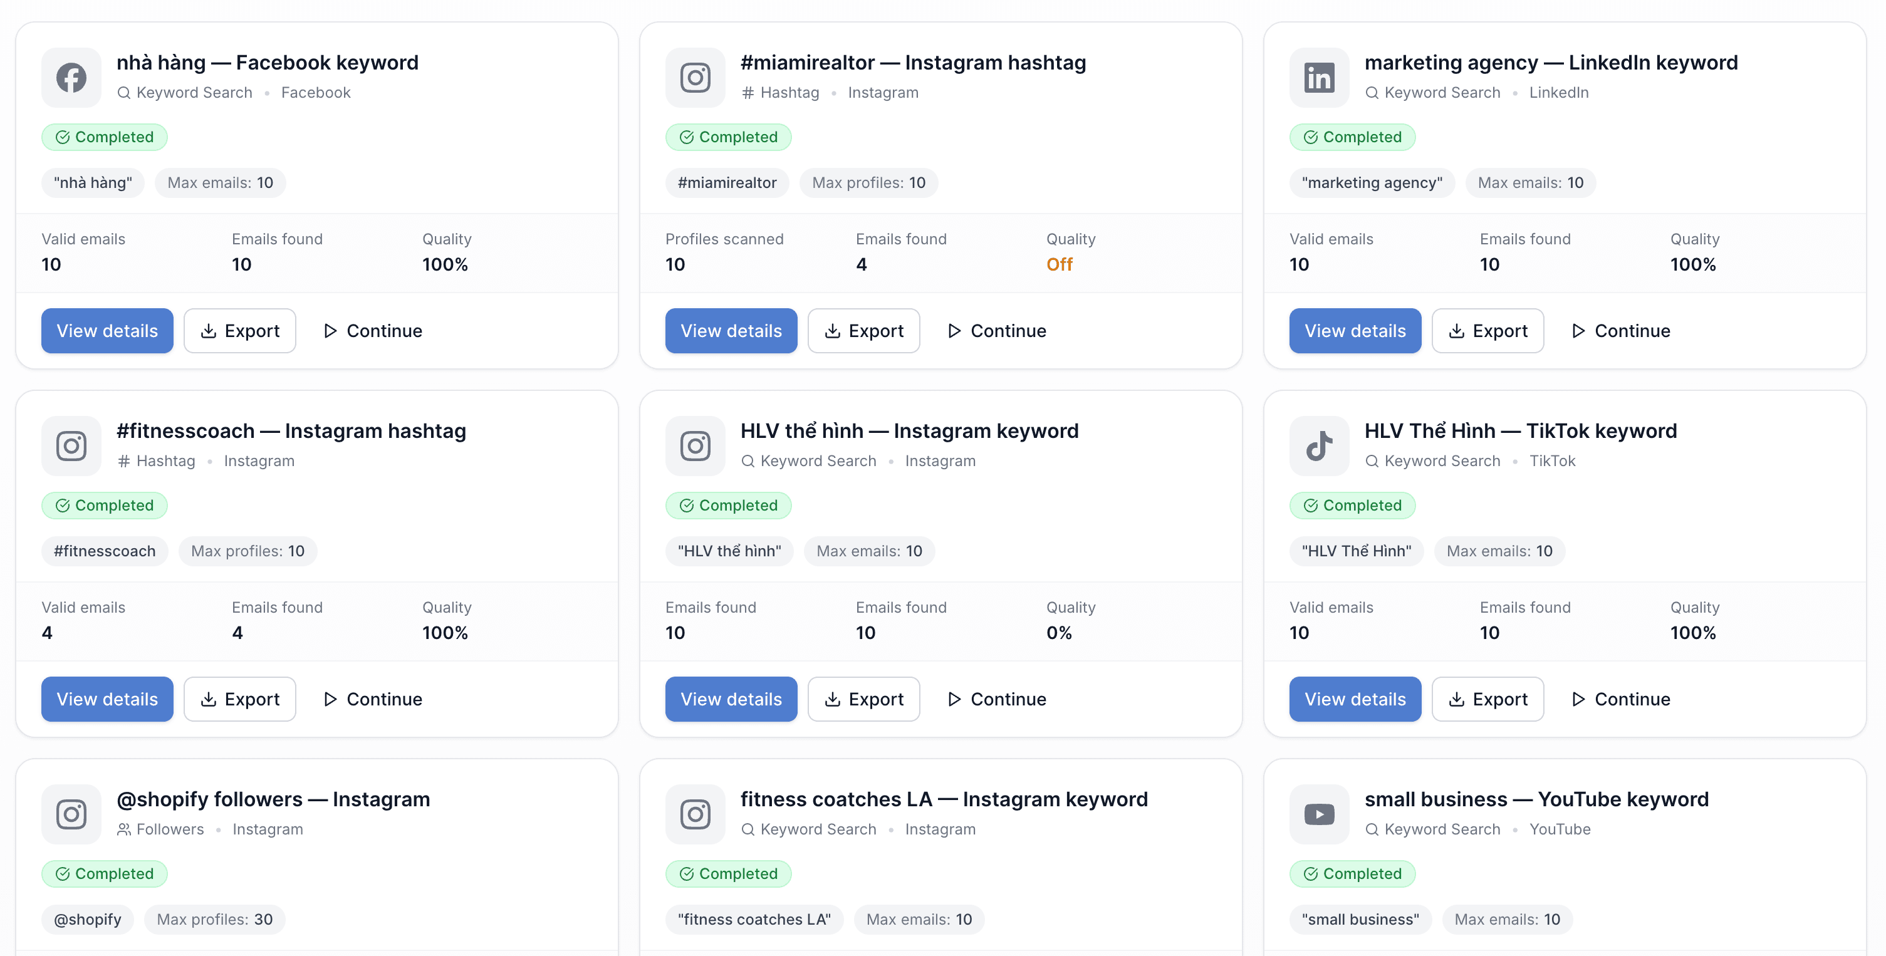
Task: Click the Instagram icon on @shopify followers card
Action: pyautogui.click(x=71, y=814)
